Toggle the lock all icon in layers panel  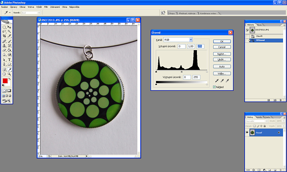point(265,126)
